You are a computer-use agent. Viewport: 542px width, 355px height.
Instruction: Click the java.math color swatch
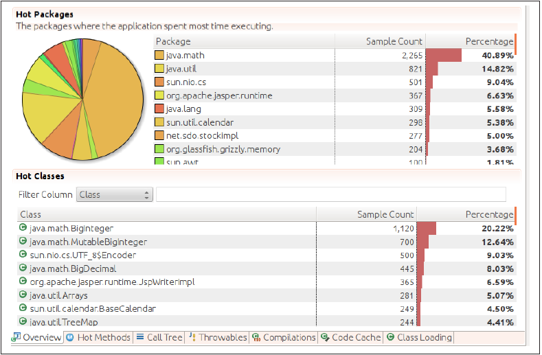(x=159, y=56)
